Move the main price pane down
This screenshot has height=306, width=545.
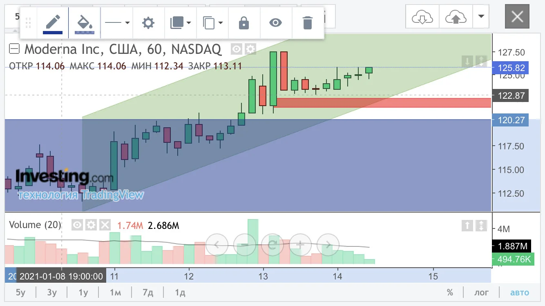(x=467, y=61)
